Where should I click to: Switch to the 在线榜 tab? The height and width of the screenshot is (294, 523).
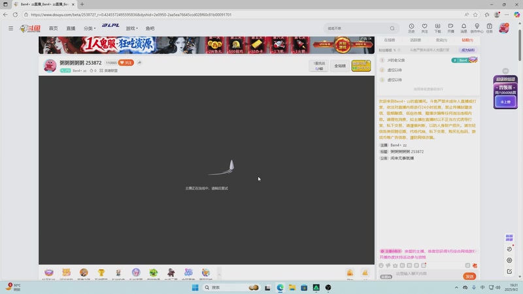[389, 40]
